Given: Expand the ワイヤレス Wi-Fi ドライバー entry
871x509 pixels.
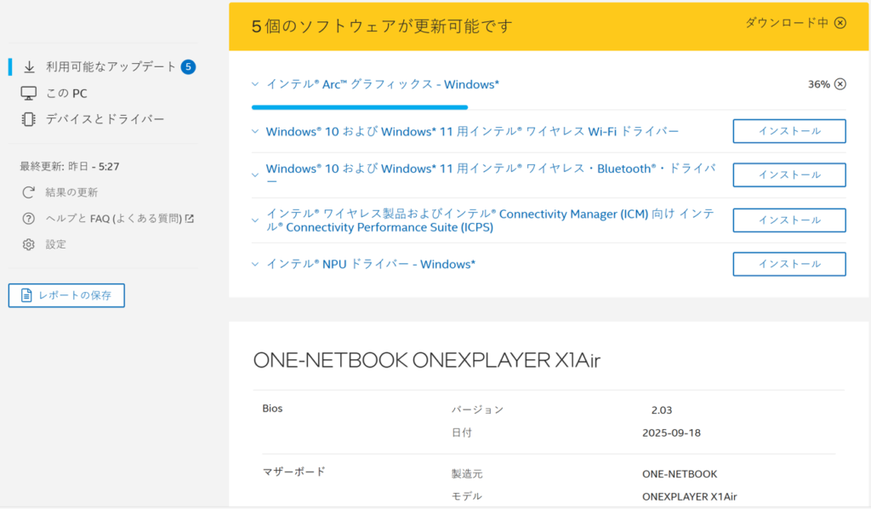Looking at the screenshot, I should pos(255,132).
